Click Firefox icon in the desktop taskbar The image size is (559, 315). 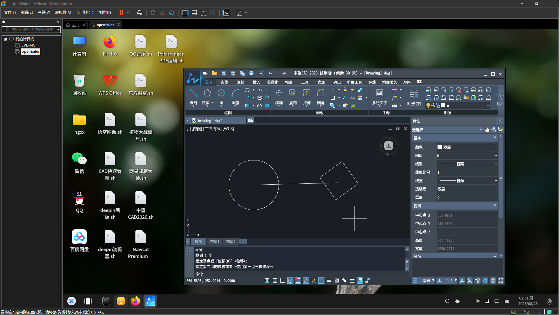pos(135,301)
